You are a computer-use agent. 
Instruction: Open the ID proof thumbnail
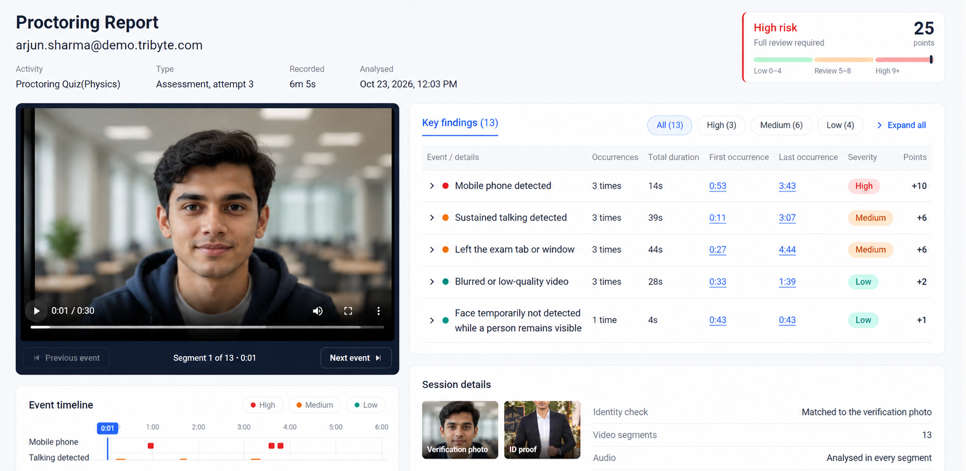point(542,430)
